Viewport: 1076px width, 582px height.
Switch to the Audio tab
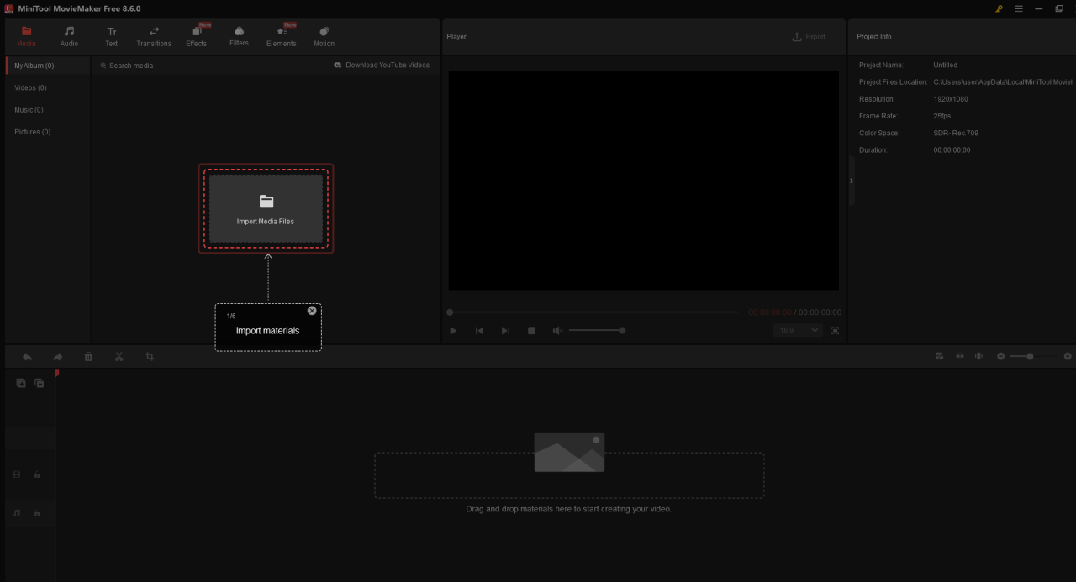pyautogui.click(x=69, y=36)
